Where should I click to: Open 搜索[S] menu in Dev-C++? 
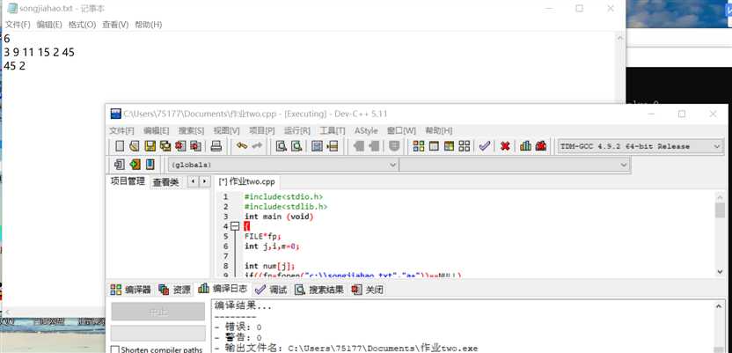(x=192, y=130)
